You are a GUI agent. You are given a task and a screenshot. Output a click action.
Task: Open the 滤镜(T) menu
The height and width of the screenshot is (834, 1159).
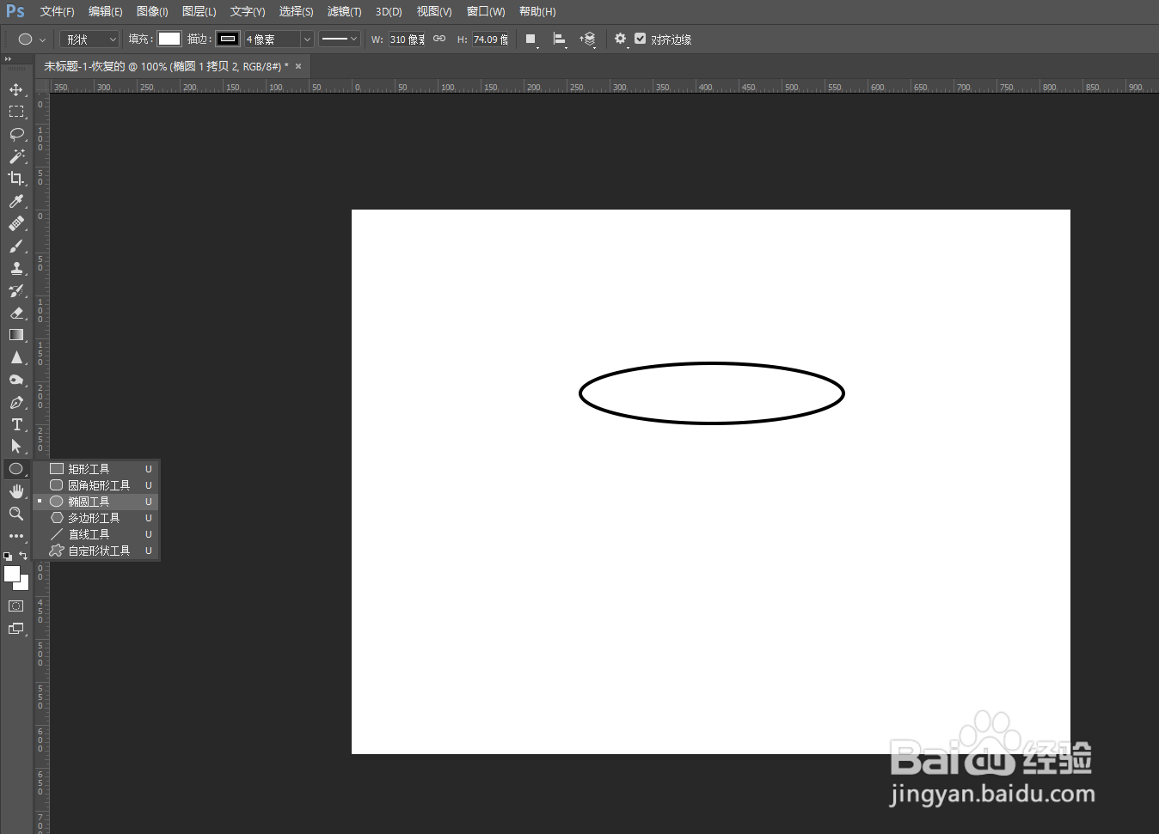(344, 12)
